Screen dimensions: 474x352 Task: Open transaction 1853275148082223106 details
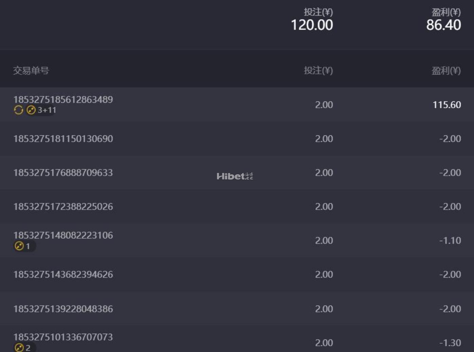[x=63, y=235]
